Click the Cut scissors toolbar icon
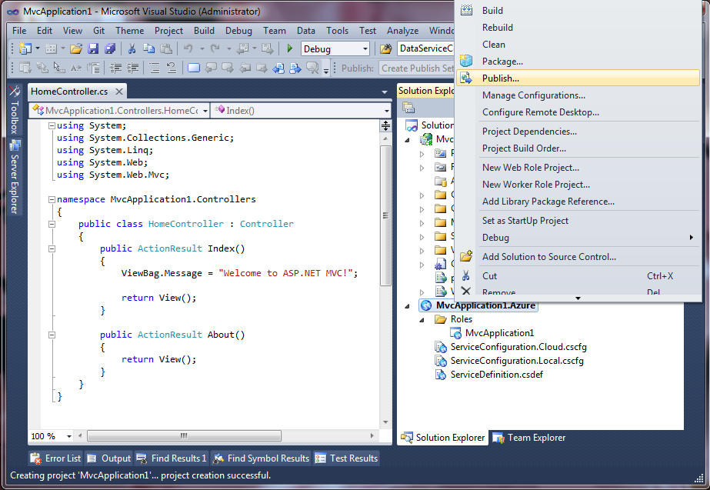Screen dimensions: 710x490 click(132, 48)
